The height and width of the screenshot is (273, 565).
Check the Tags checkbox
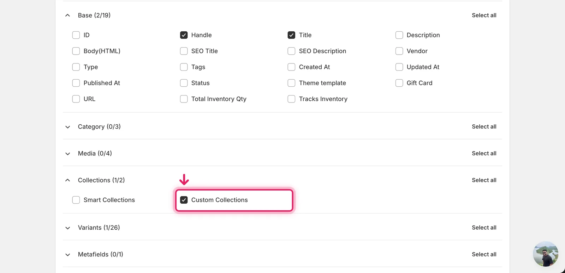(x=184, y=67)
